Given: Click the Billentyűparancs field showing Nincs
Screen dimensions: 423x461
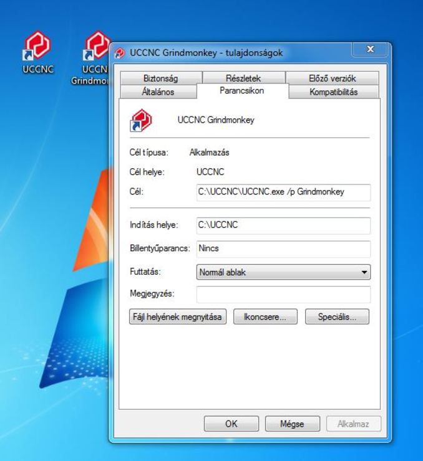Looking at the screenshot, I should [283, 249].
